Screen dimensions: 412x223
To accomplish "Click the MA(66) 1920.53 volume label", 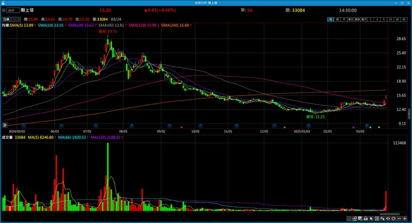I will coord(72,137).
